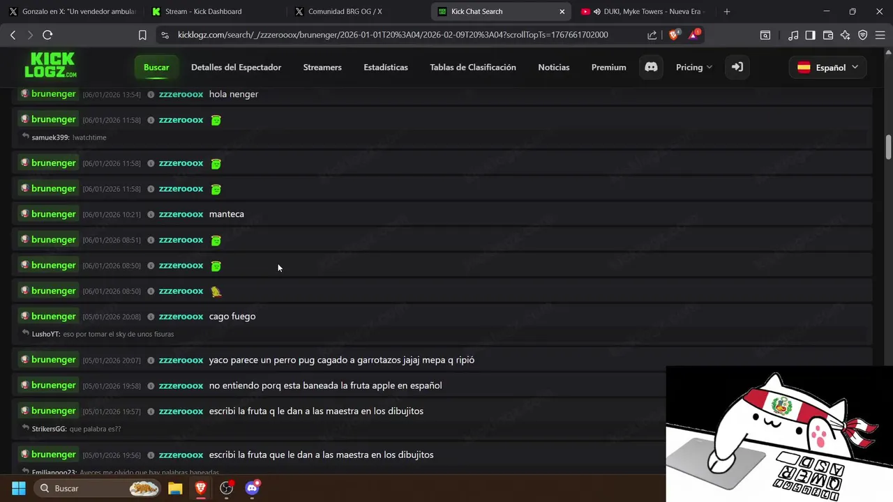Screen dimensions: 893x502
Task: Go back to the previous page
Action: 13,35
